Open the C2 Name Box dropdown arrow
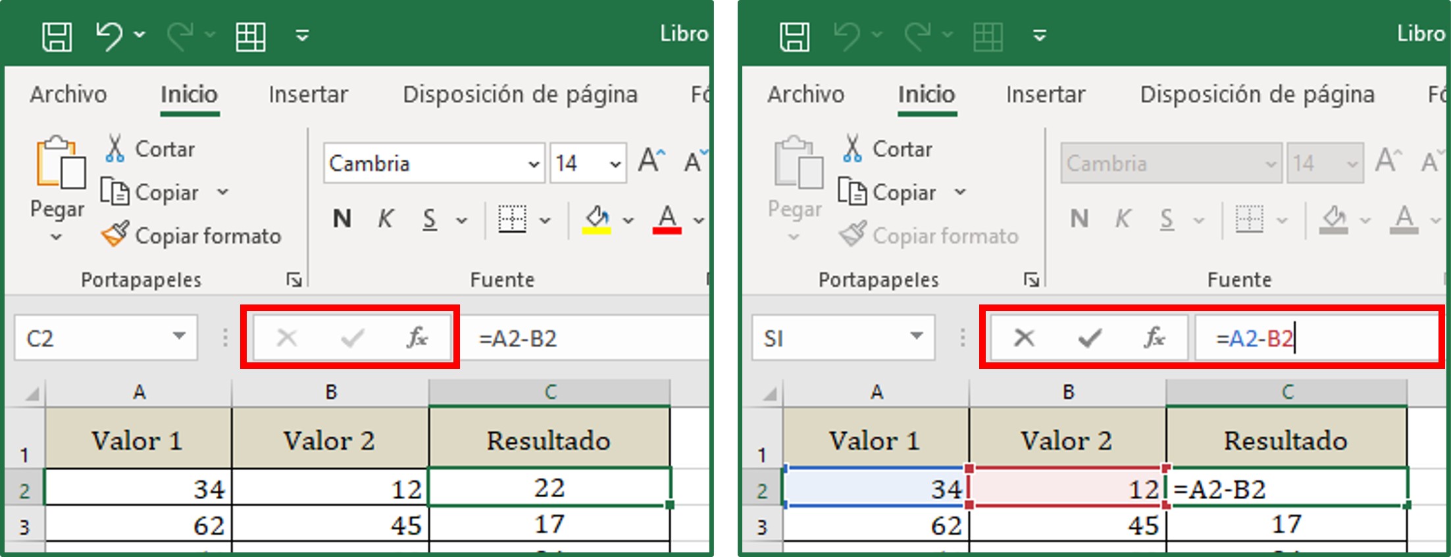This screenshot has height=557, width=1451. pos(178,337)
